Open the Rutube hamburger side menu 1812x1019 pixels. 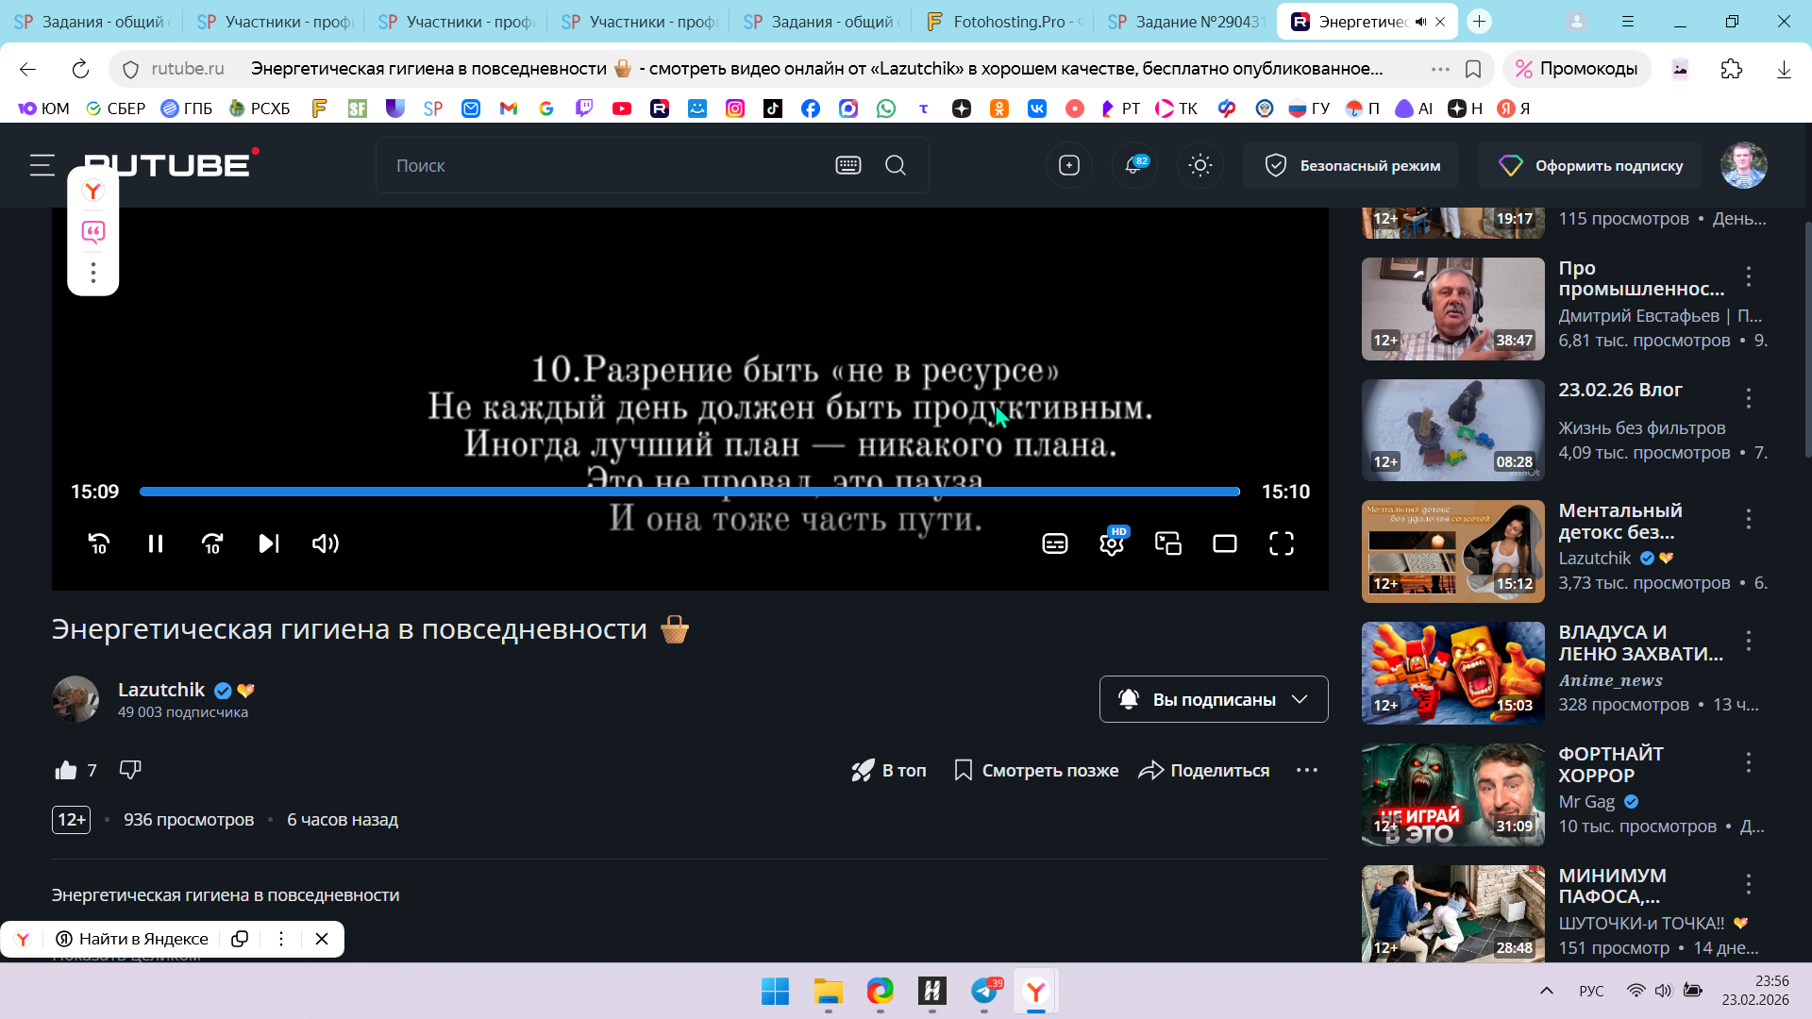tap(42, 165)
